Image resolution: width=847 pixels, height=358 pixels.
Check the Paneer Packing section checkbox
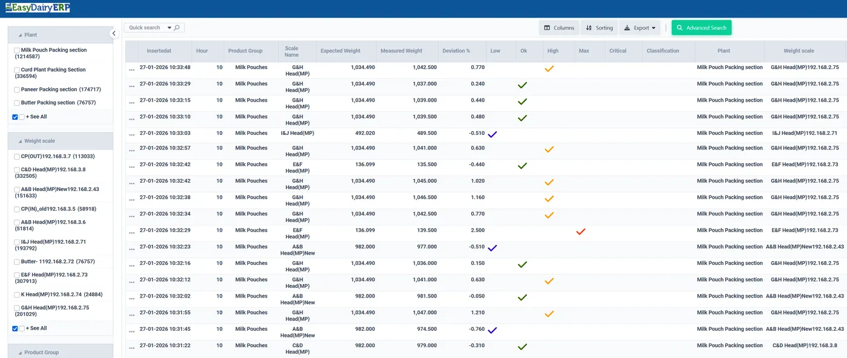[17, 89]
